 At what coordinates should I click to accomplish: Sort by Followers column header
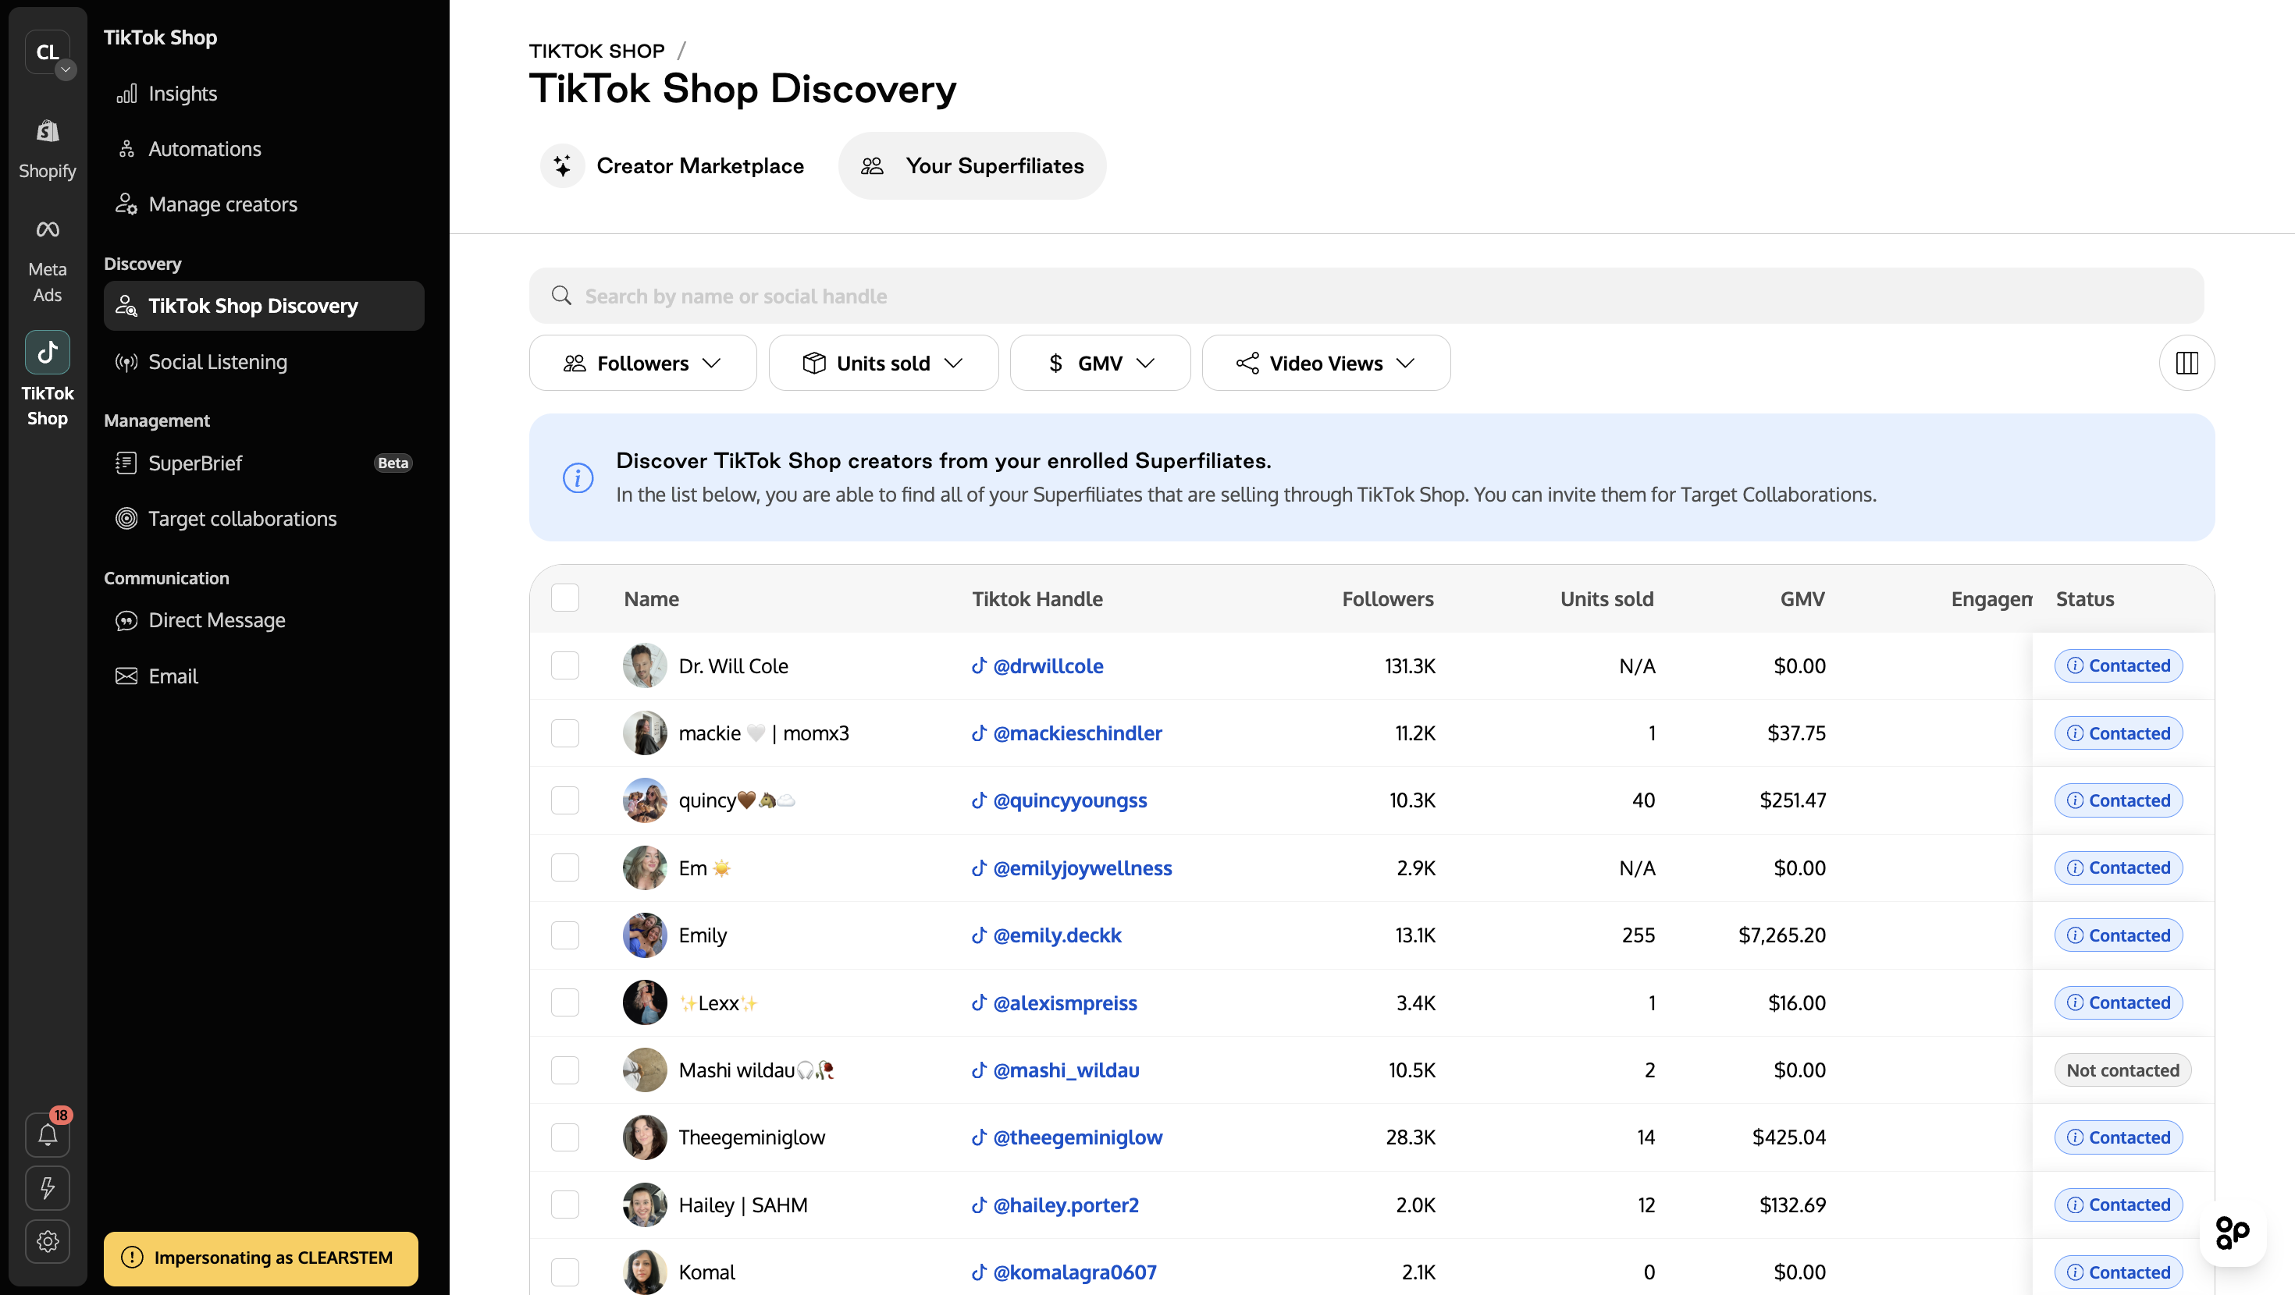[1387, 598]
